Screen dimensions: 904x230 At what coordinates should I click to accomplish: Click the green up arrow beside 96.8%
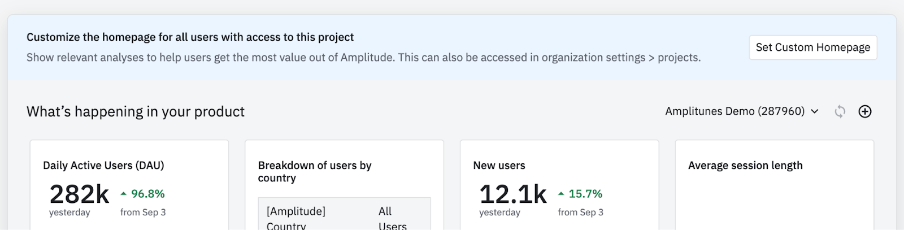123,194
